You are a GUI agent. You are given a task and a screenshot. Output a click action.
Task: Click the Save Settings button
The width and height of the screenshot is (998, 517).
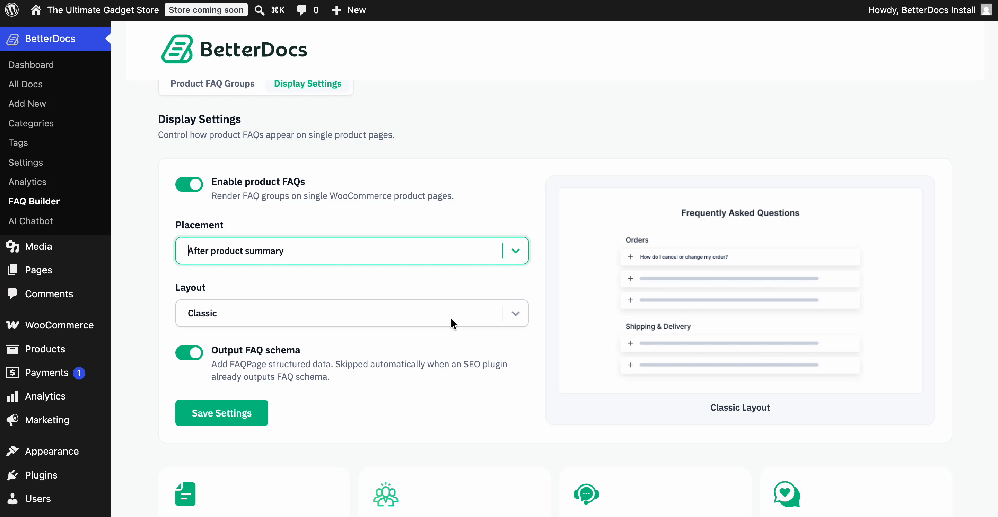pos(222,413)
